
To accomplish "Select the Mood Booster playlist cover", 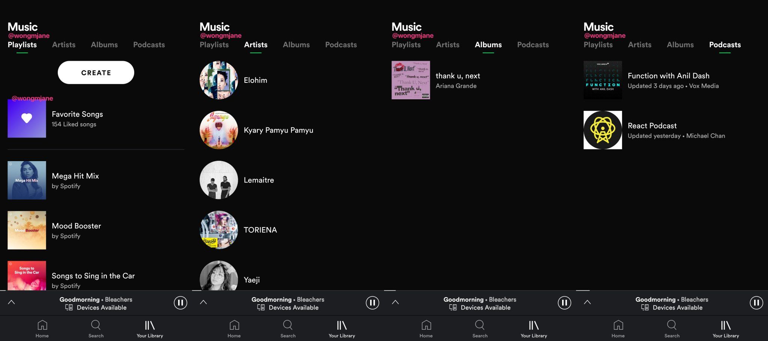I will point(27,230).
